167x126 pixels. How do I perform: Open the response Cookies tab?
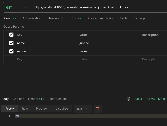click(x=18, y=99)
